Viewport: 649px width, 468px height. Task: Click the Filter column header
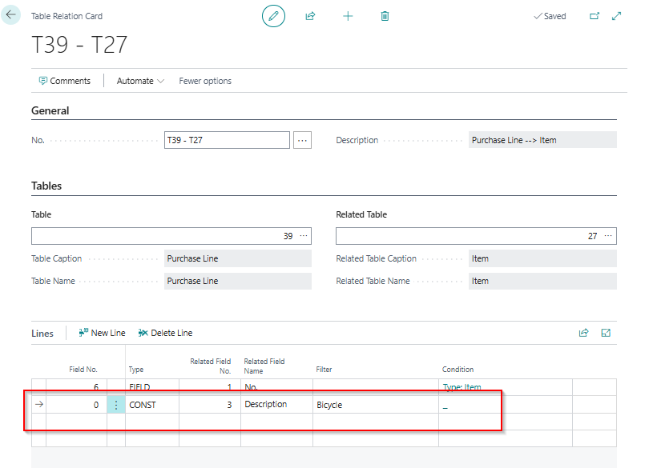tap(324, 369)
